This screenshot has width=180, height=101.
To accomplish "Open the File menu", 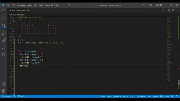I will coord(8,5).
